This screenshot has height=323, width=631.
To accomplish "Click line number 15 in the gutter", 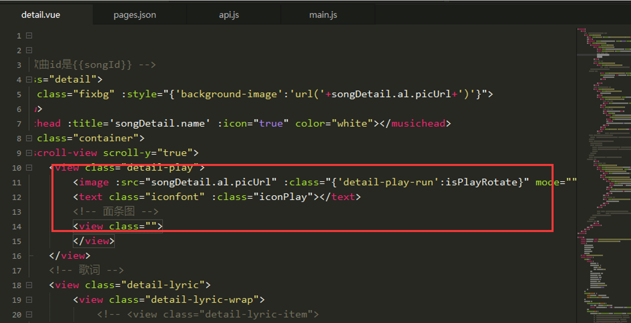I will click(16, 241).
